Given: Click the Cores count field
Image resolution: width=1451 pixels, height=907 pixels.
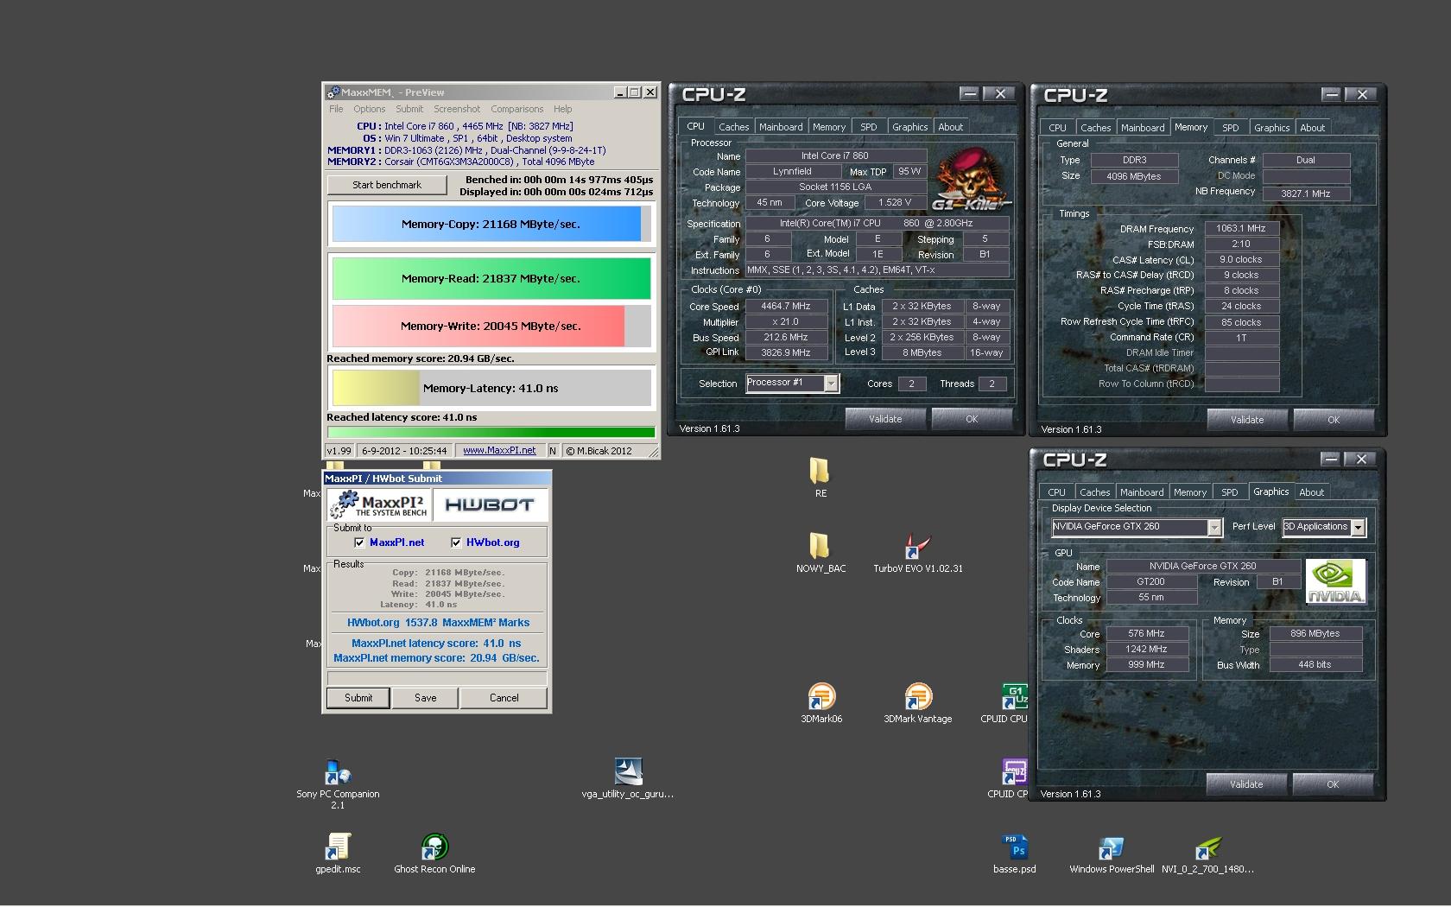Looking at the screenshot, I should (x=911, y=384).
